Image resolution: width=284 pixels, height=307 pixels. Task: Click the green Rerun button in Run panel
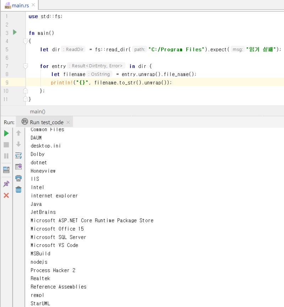pyautogui.click(x=6, y=133)
